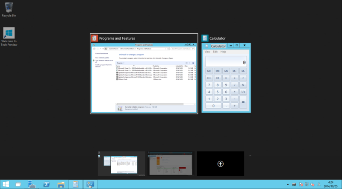Open Welcome to Tech Preview shortcut
The width and height of the screenshot is (342, 189).
tap(9, 37)
